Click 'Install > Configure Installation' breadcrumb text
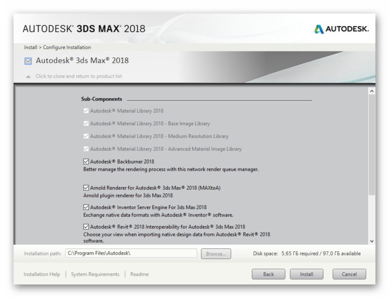 pos(57,47)
